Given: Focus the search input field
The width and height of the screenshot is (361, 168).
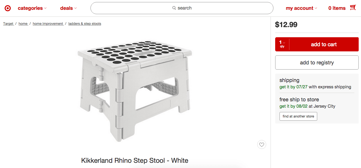Looking at the screenshot, I should point(182,8).
